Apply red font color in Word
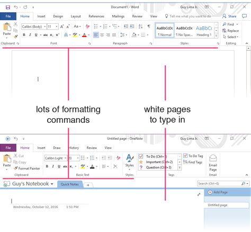Screen dimensions: 251x232 tap(84, 35)
